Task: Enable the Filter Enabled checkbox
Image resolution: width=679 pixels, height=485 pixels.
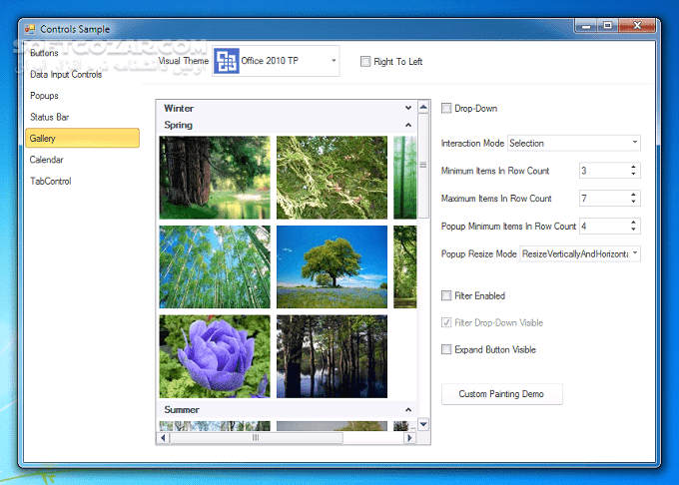Action: 446,296
